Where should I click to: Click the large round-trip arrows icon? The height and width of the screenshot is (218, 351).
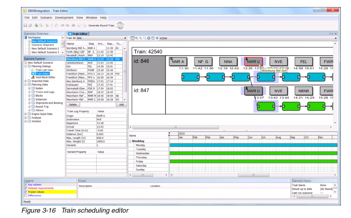[120, 25]
